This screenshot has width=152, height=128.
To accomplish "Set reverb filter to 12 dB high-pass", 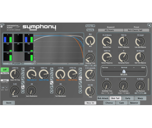I will (x=80, y=70).
